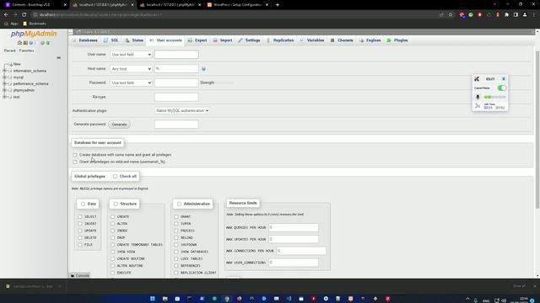Tick the Global privileges Check all box

point(115,176)
